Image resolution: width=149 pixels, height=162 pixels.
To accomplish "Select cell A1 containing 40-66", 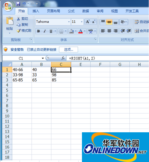I will click(x=22, y=69).
